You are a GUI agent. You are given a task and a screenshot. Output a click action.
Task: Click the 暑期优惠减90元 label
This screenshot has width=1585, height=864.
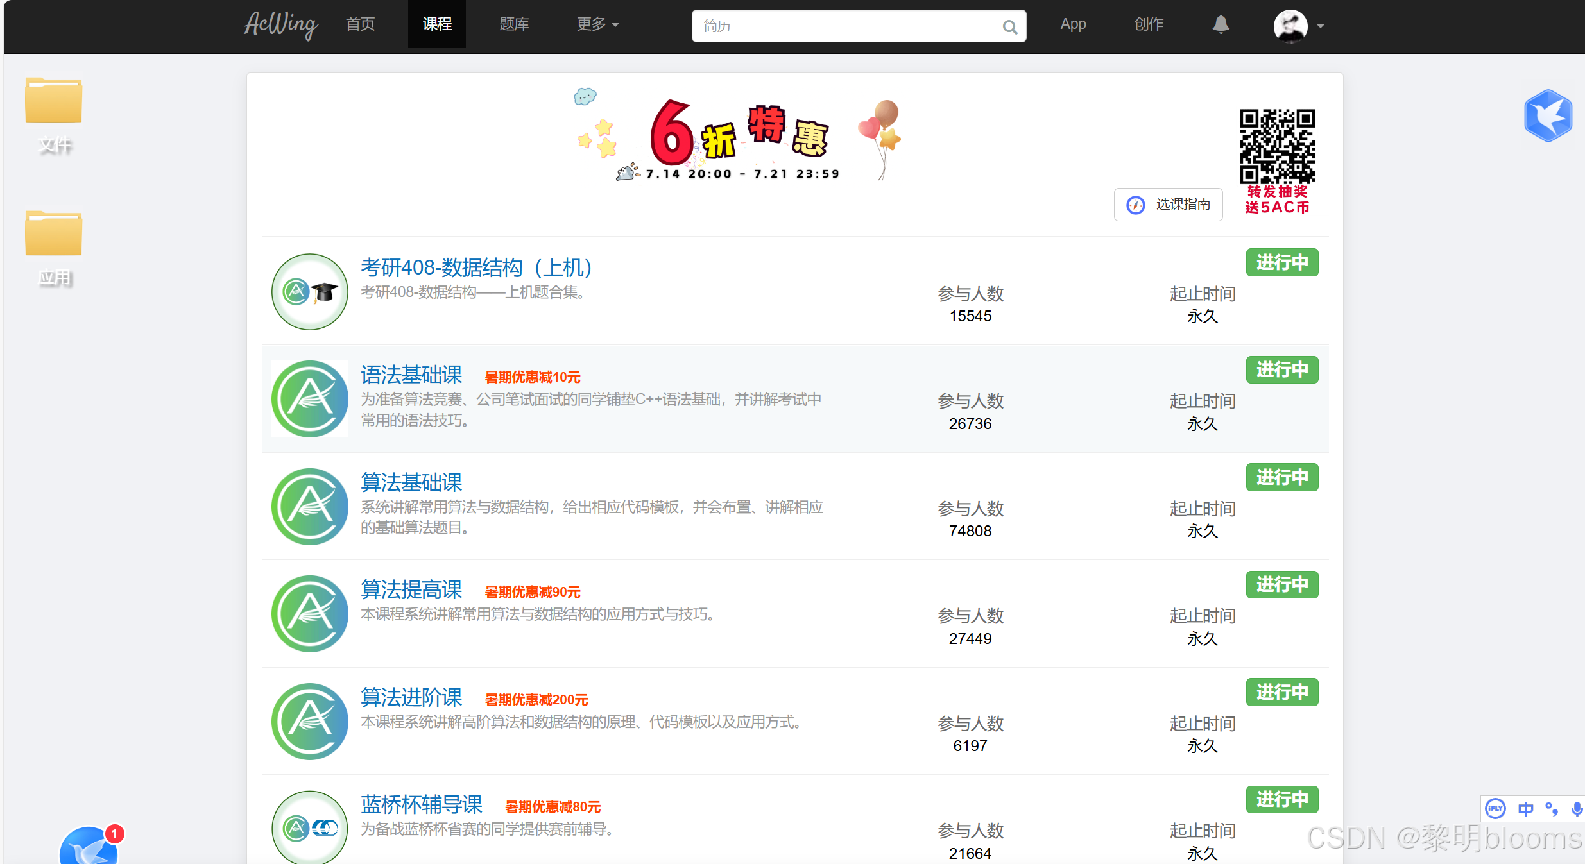pos(533,592)
